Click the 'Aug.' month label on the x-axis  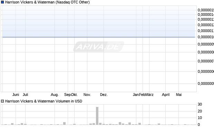coord(55,95)
